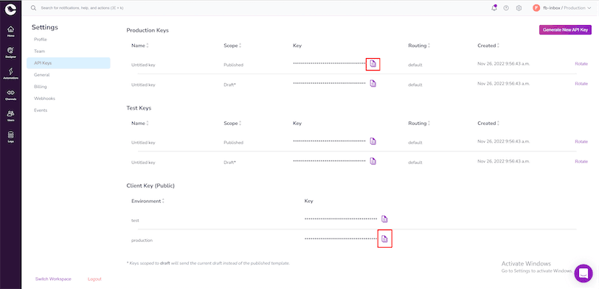
Task: Select API Keys in settings
Action: click(x=69, y=63)
